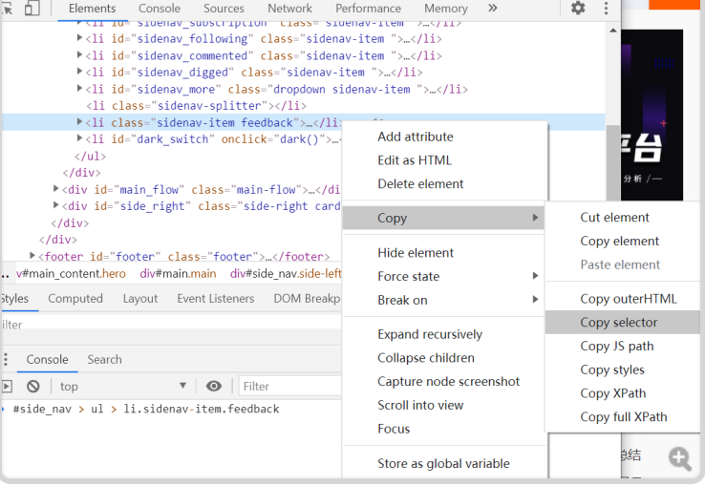The image size is (705, 486).
Task: Expand the dark_switch li node
Action: 79,138
